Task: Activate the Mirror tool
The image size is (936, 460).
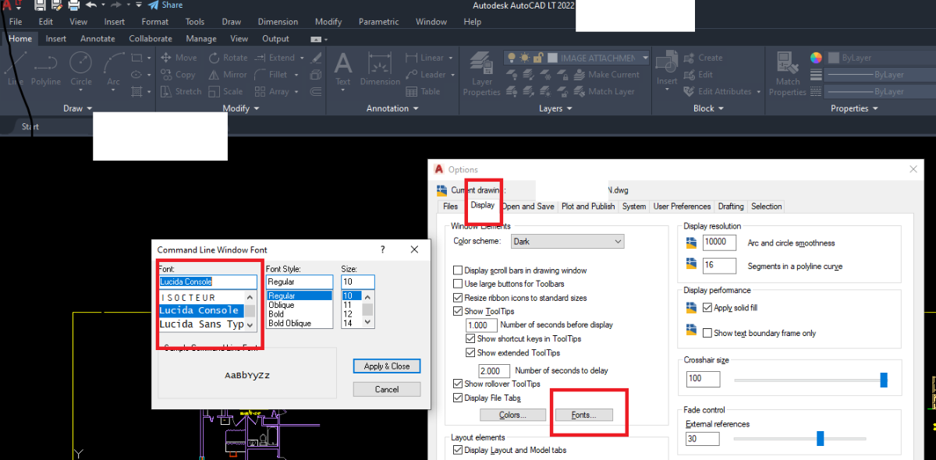Action: tap(228, 75)
